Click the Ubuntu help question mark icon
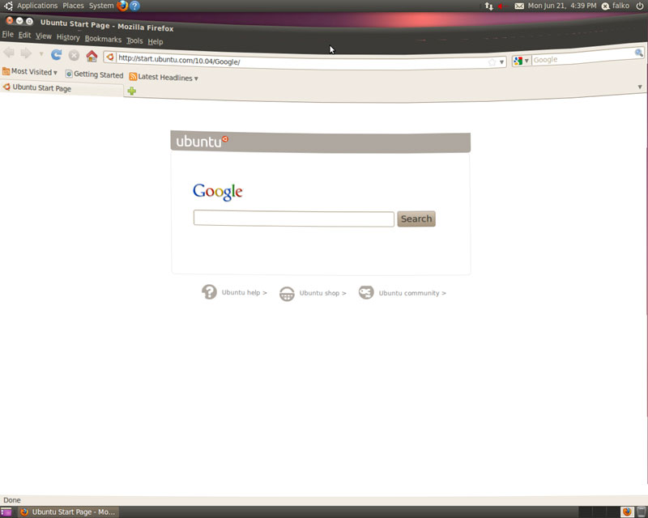This screenshot has width=648, height=518. tap(209, 291)
